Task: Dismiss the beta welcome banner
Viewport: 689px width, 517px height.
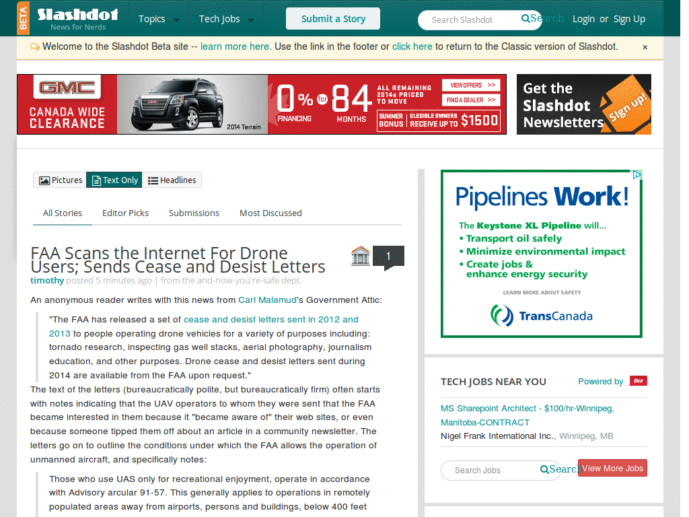Action: tap(645, 46)
